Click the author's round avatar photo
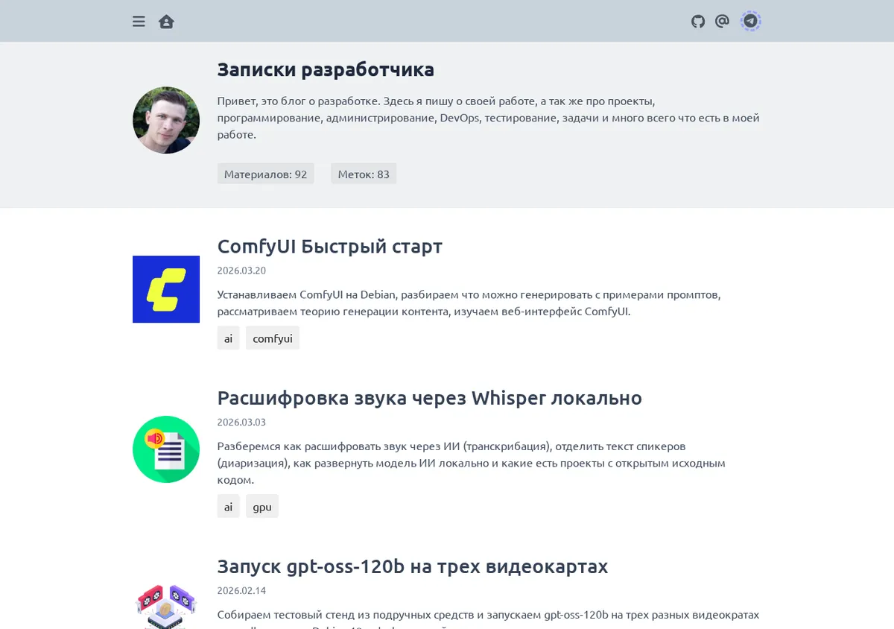The image size is (894, 629). pyautogui.click(x=166, y=120)
